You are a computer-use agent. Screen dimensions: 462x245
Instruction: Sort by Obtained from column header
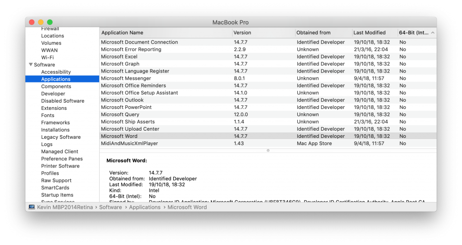click(323, 32)
